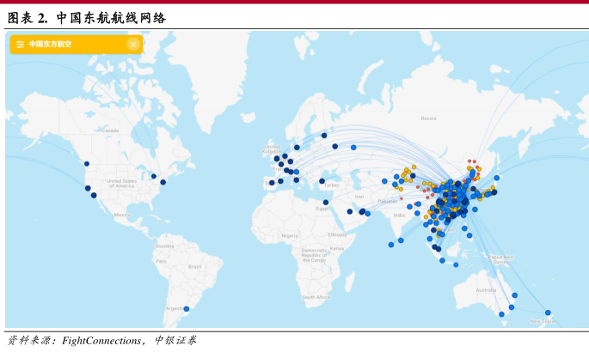Click the Istanbul marker near Turkey label
Image resolution: width=589 pixels, height=352 pixels.
coord(322,181)
